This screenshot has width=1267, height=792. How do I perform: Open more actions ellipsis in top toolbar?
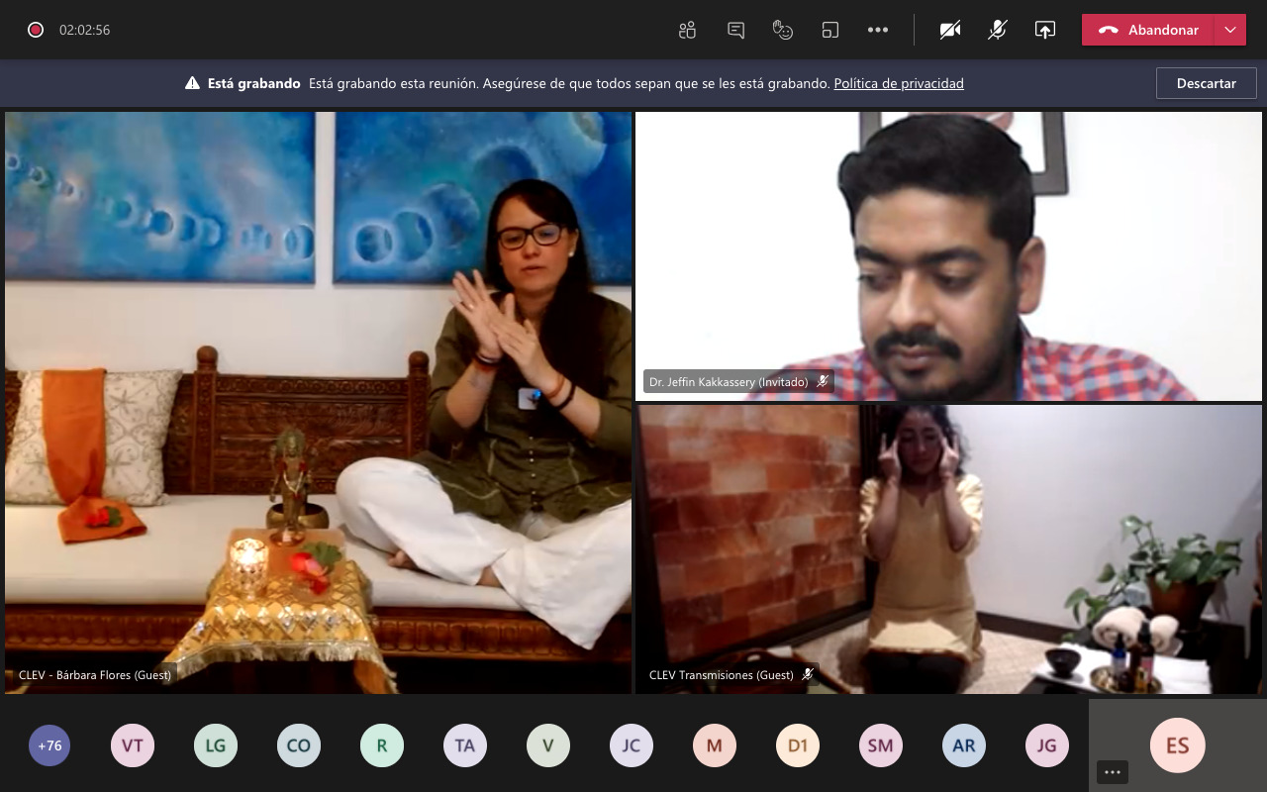[878, 30]
